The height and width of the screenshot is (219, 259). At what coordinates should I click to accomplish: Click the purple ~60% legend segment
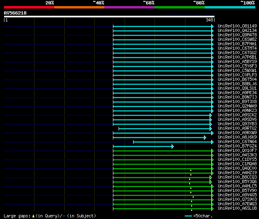129,7
